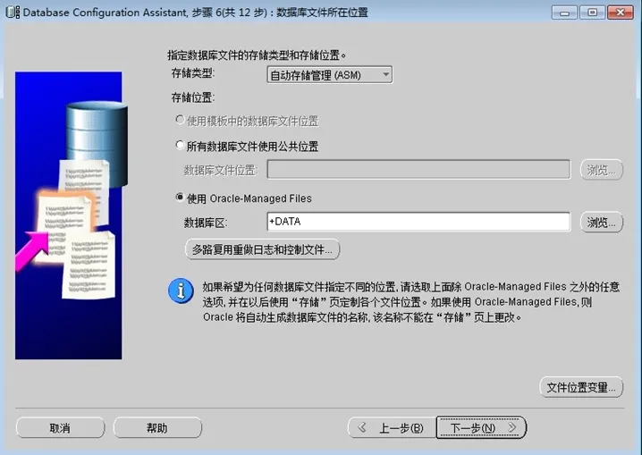Close the Database Configuration Assistant window
This screenshot has height=455, width=642.
(x=621, y=13)
